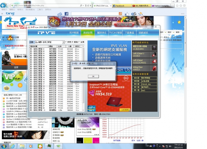Select the Killing Floor v1011.2 update icon

click(154, 68)
